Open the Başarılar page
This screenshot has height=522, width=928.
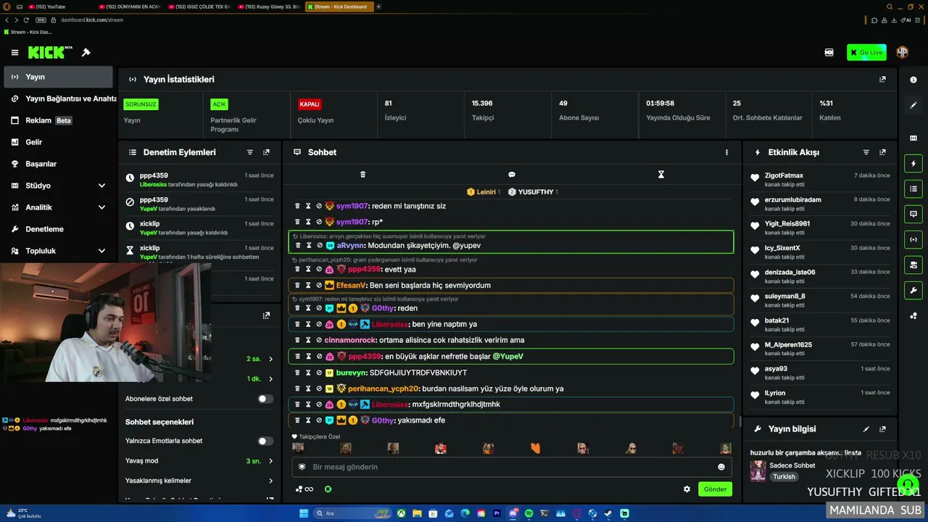(x=57, y=164)
